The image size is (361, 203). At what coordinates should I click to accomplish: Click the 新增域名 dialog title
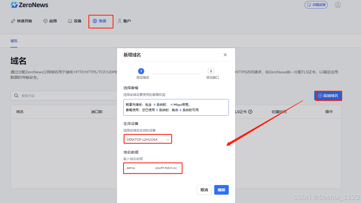coord(132,55)
